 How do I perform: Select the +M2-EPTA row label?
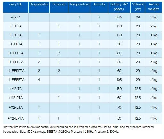(x=16, y=118)
